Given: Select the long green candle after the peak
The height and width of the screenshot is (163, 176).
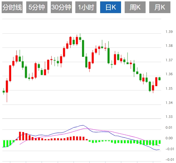Looking at the screenshot, I should click(x=83, y=48).
